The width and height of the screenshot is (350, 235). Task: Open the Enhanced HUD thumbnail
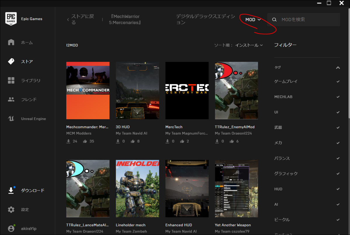point(187,188)
